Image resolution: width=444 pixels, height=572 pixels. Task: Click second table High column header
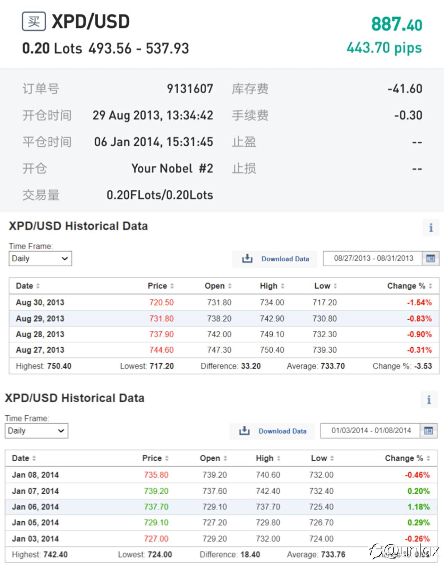(265, 458)
